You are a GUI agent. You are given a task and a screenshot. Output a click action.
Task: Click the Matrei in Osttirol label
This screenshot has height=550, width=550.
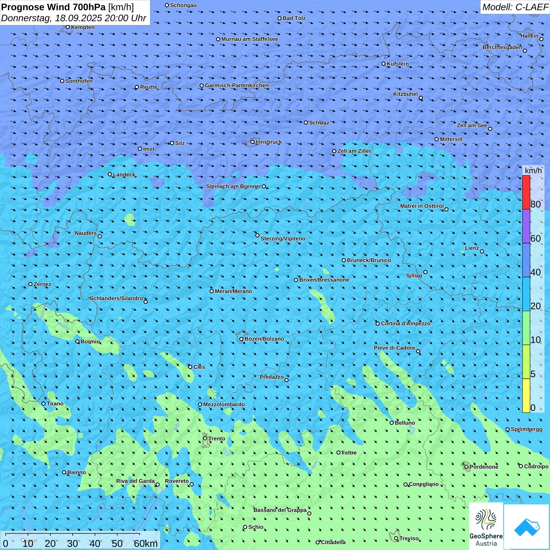(422, 206)
